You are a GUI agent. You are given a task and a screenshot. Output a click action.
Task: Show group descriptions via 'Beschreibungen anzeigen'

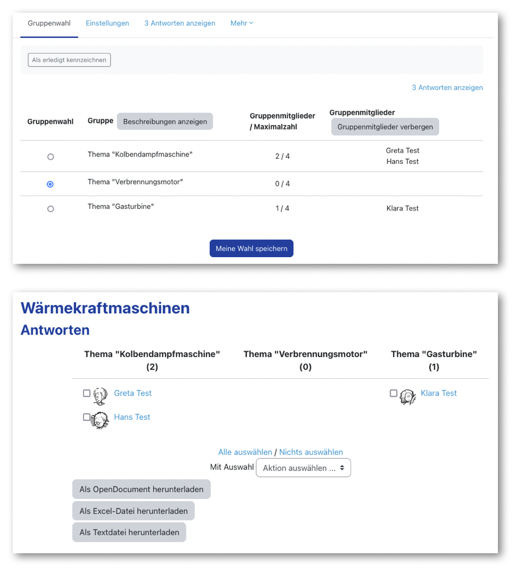click(x=165, y=122)
